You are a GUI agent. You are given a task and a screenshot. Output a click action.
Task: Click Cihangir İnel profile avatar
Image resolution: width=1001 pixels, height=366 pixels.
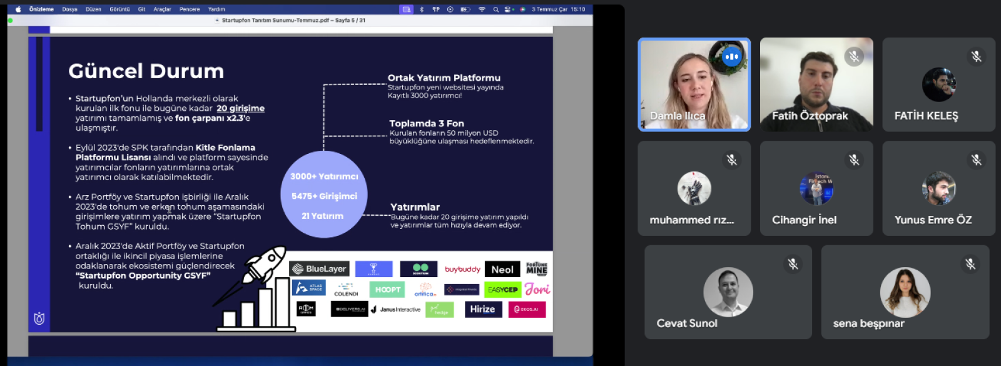(x=816, y=188)
